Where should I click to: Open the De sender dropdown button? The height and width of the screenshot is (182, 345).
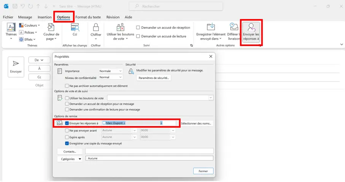tap(39, 60)
